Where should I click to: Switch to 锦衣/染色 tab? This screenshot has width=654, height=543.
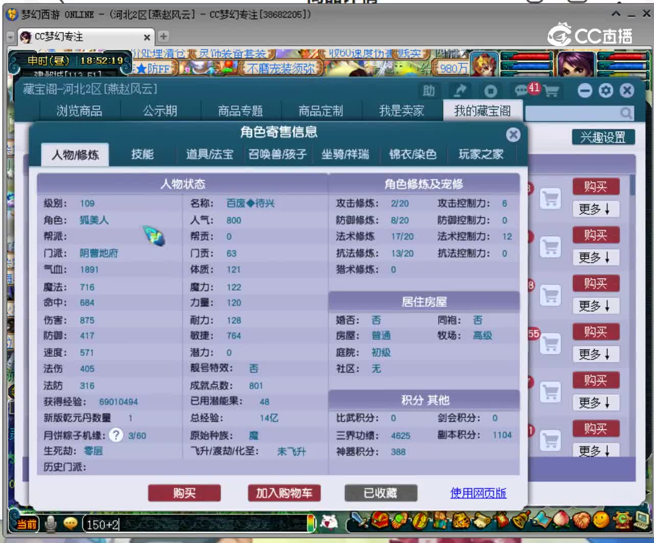(x=413, y=154)
